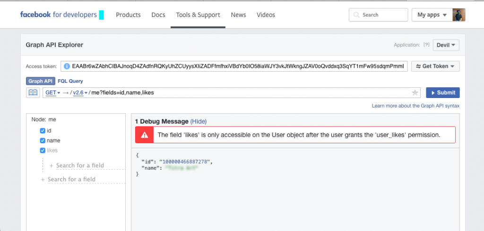Screen dimensions: 484x231
Task: Click the Graph API Explorer heading
Action: pyautogui.click(x=54, y=45)
